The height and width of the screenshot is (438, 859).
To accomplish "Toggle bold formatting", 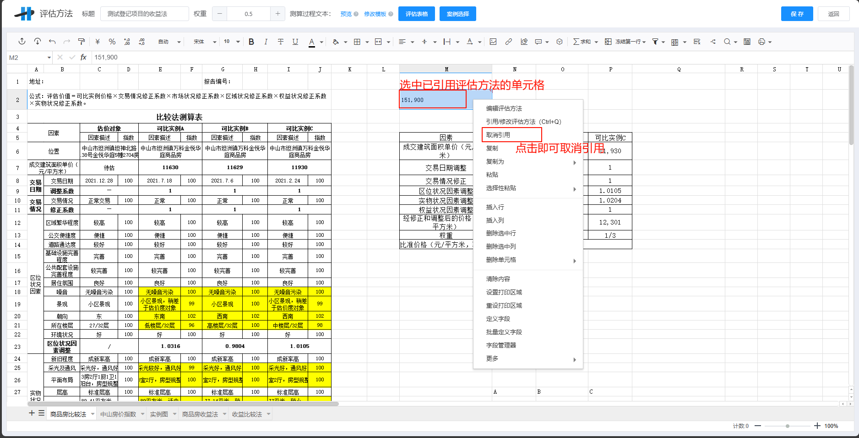I will (251, 42).
